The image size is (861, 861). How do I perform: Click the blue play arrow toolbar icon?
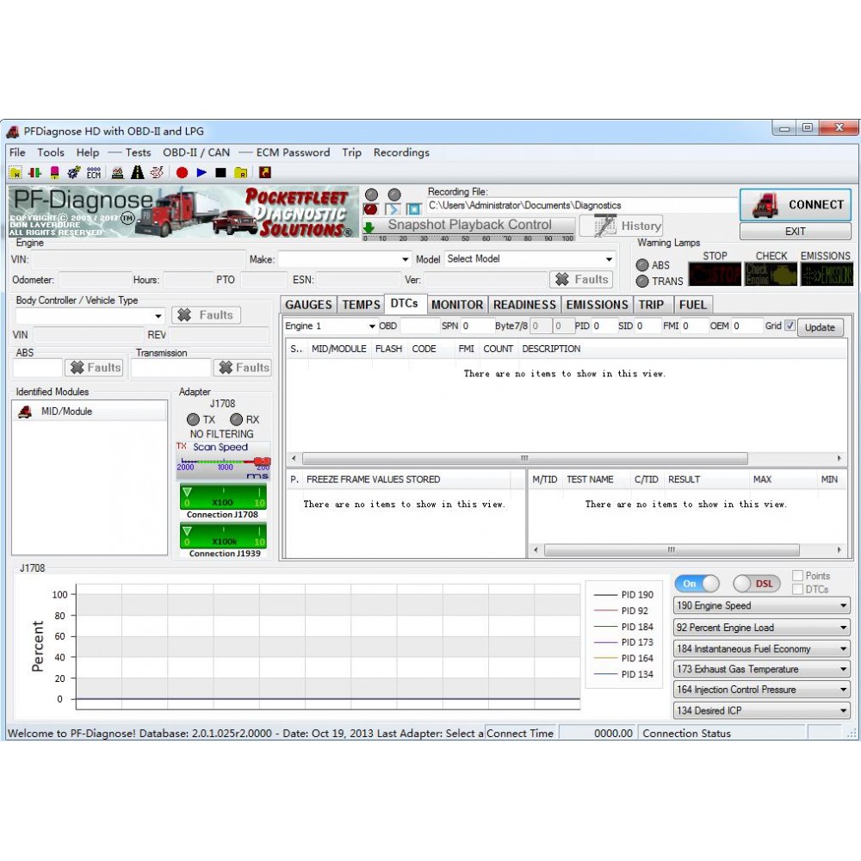(x=201, y=173)
